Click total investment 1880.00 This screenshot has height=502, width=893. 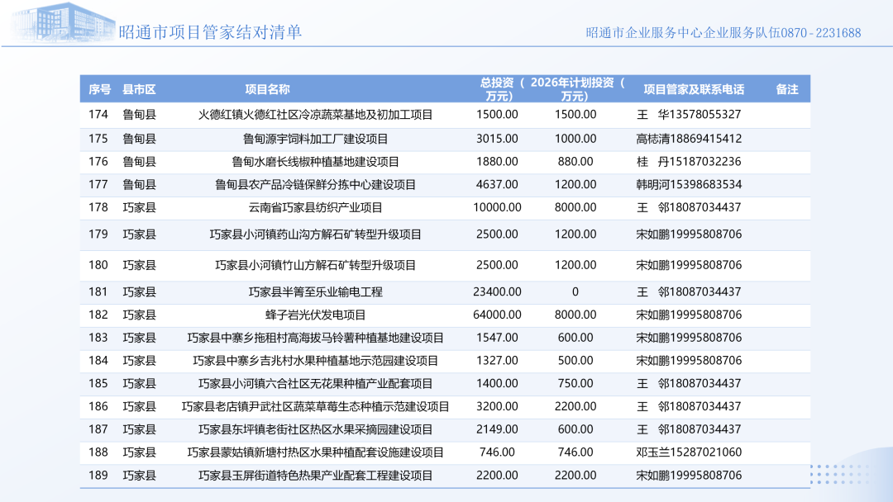coord(497,162)
